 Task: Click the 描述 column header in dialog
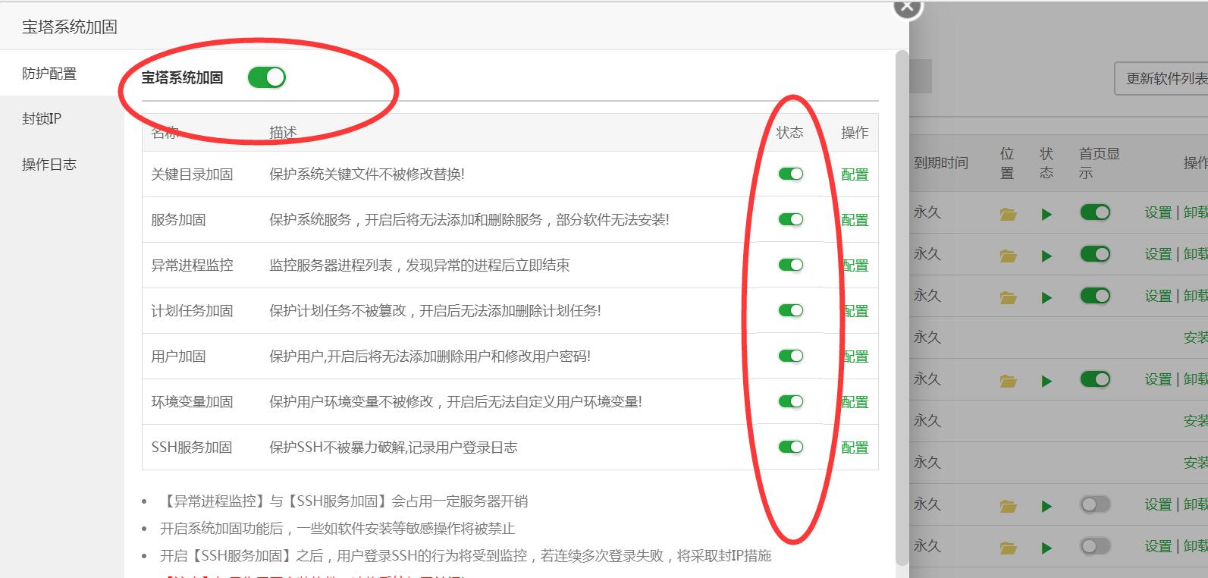tap(283, 133)
